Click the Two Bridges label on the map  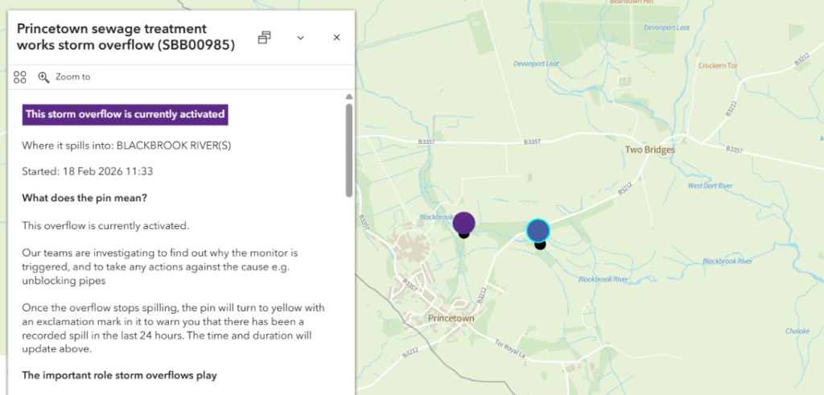649,150
